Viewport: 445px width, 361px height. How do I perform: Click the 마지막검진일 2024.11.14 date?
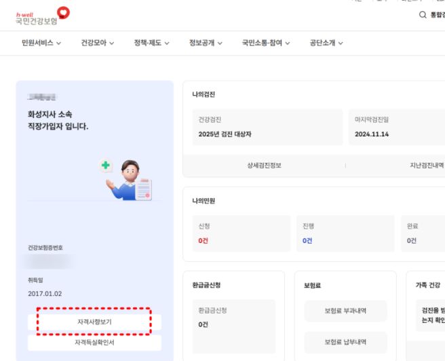(x=372, y=134)
